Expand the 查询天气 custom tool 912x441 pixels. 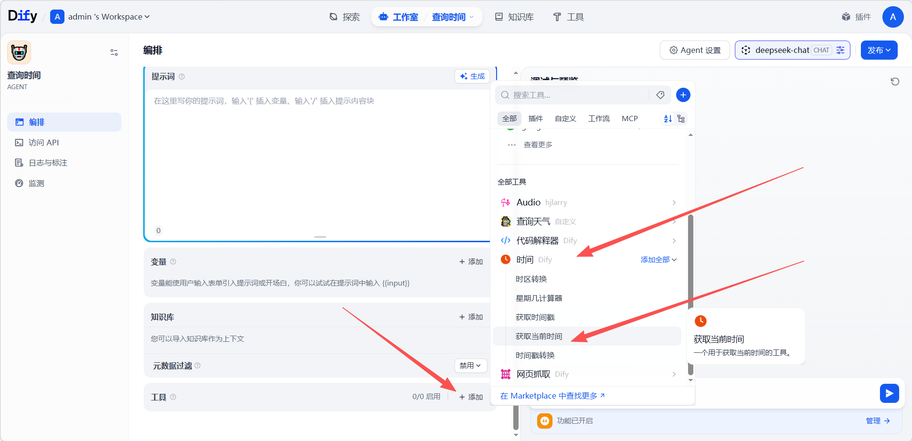pyautogui.click(x=588, y=222)
